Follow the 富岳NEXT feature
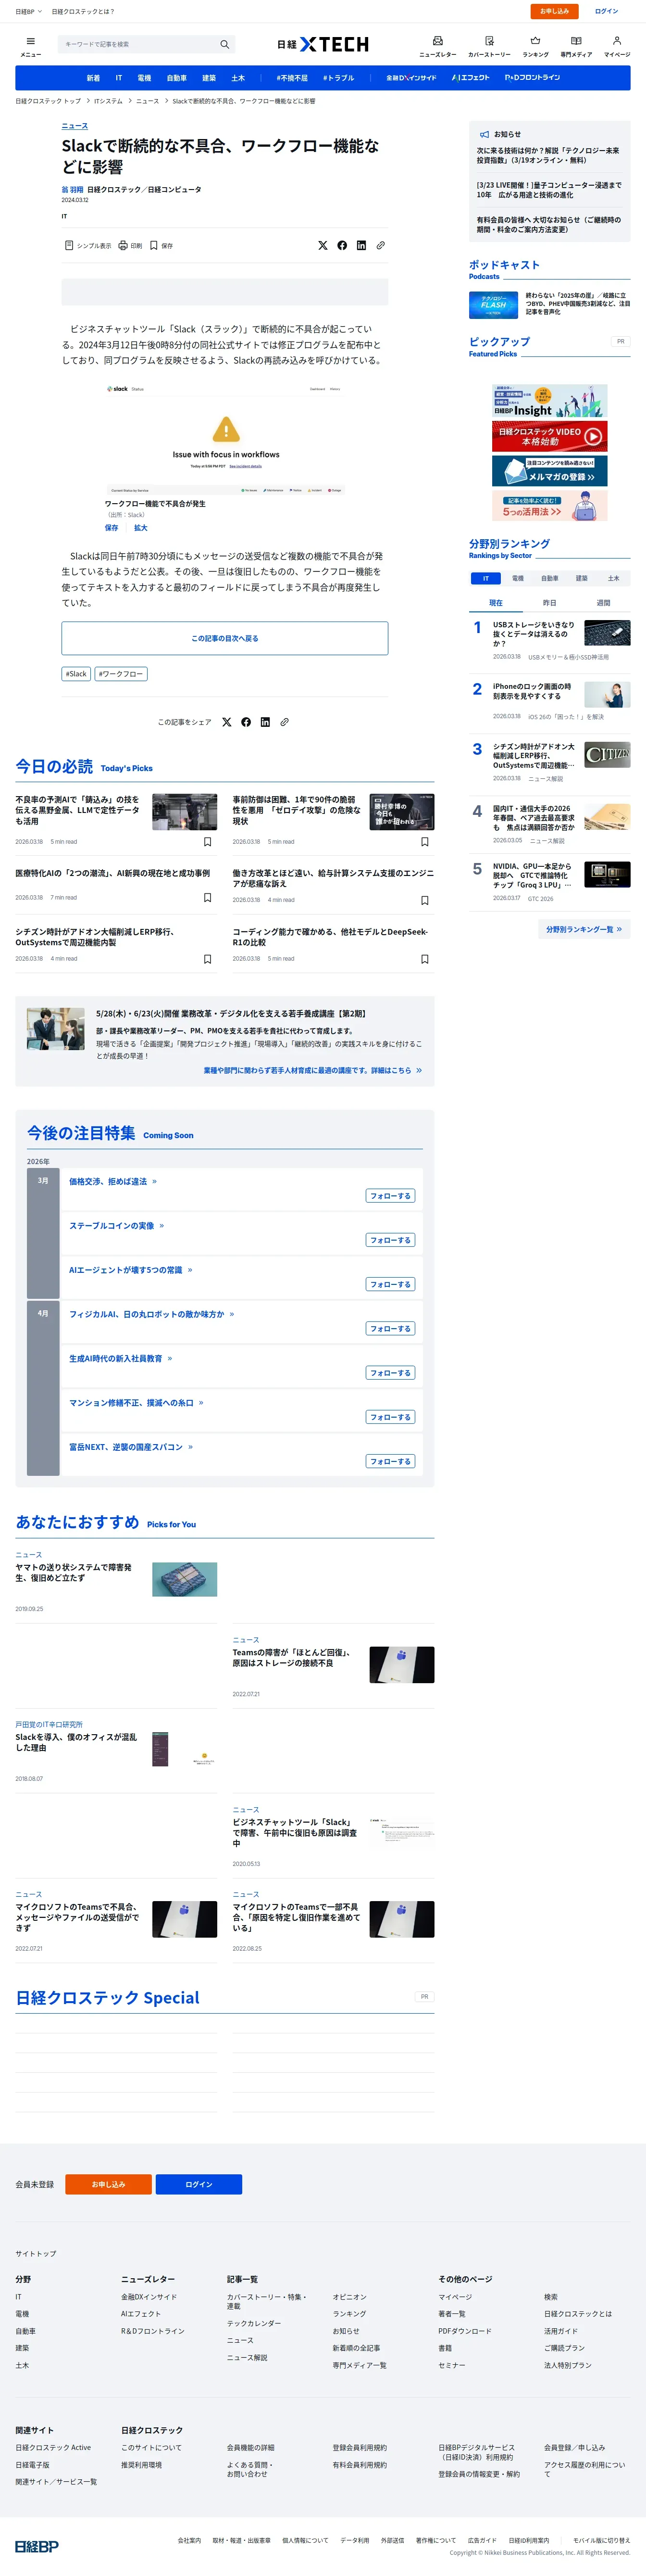Screen dimensions: 646x2576 [390, 1462]
